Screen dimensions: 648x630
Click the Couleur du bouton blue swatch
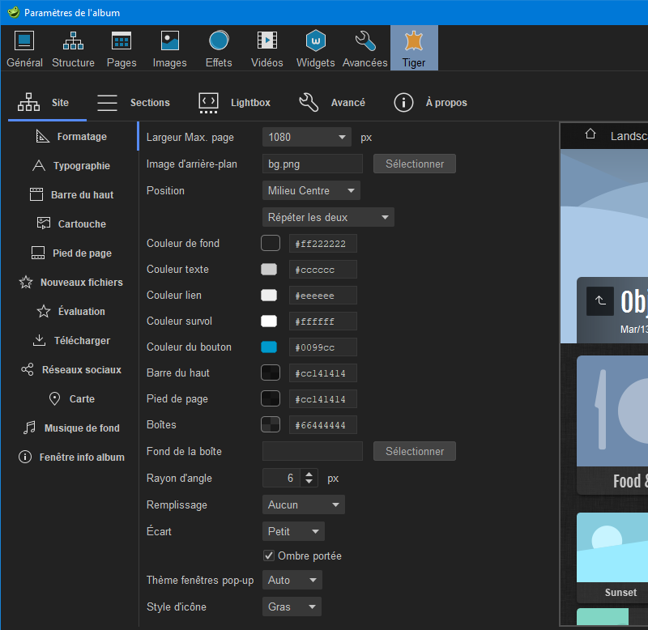pos(269,347)
